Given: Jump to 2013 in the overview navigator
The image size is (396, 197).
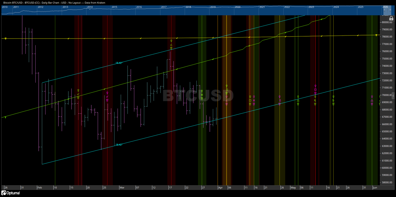Looking at the screenshot, I should tap(65, 7).
